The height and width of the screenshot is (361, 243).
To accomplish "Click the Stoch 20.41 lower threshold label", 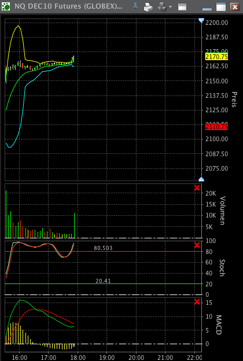I will pyautogui.click(x=103, y=281).
